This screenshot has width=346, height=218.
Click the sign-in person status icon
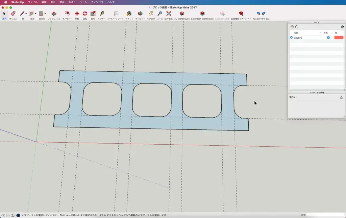(x=13, y=215)
